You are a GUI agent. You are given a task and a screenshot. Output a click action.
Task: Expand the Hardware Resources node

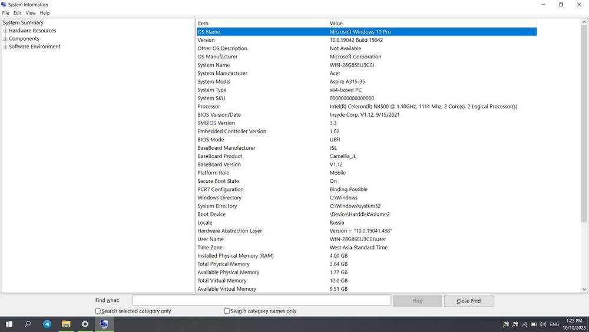click(x=5, y=31)
